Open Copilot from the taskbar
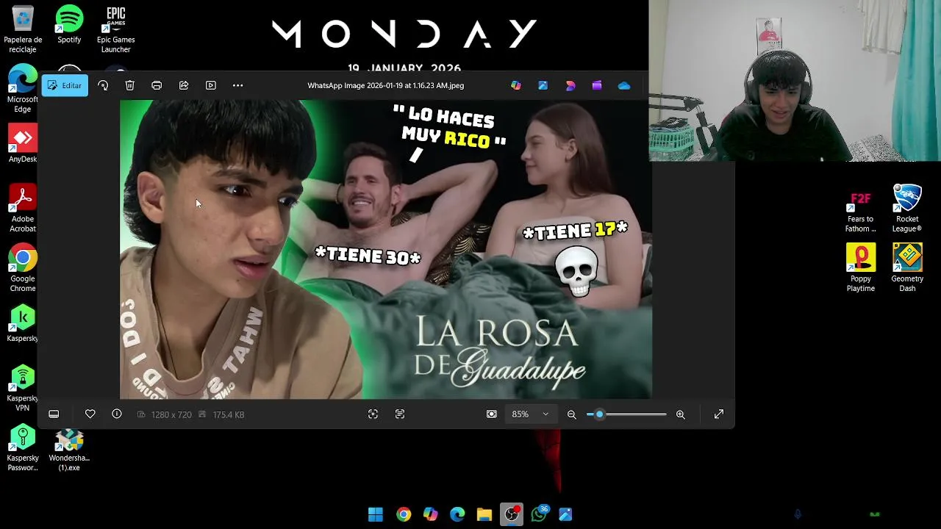This screenshot has height=529, width=941. (430, 514)
